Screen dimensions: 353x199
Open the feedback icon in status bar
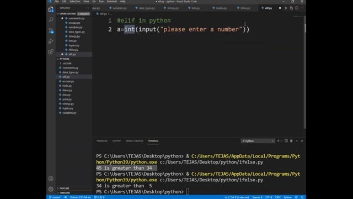296,197
